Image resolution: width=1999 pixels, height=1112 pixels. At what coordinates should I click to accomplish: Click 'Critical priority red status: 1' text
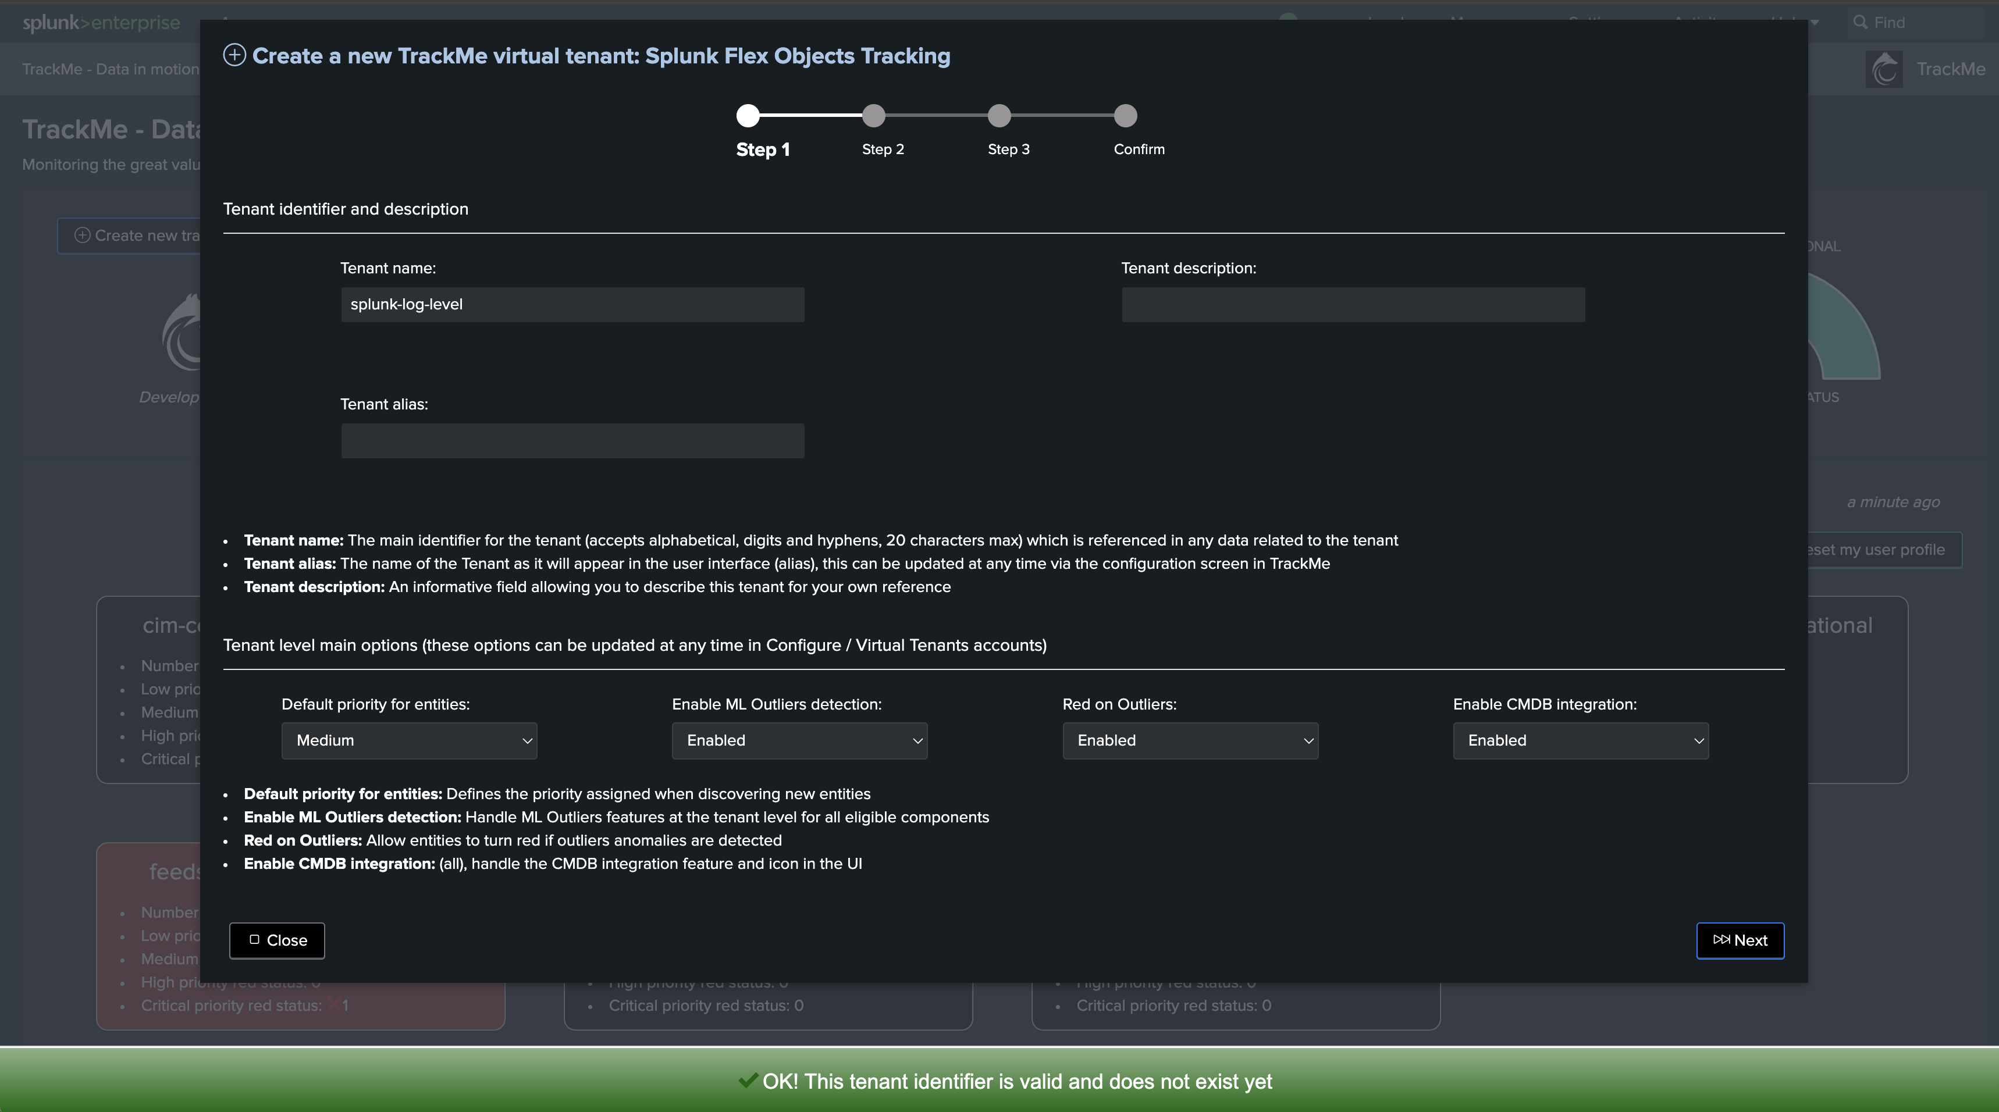[244, 1006]
